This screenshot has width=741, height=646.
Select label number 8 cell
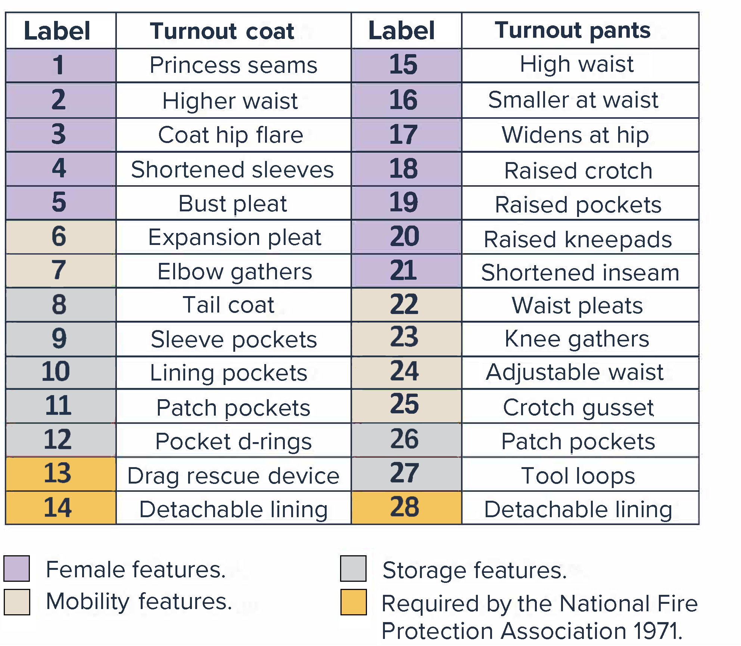(60, 305)
